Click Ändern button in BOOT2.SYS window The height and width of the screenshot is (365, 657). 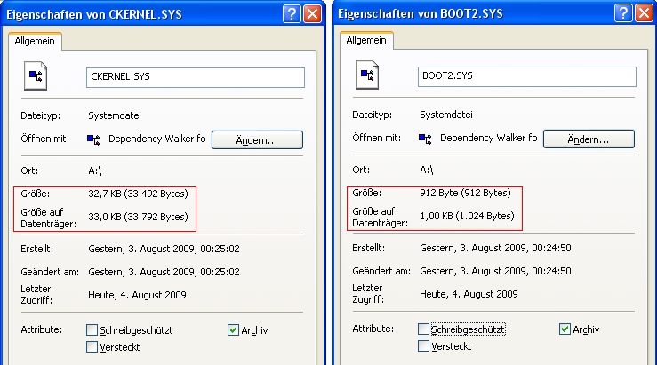[589, 139]
